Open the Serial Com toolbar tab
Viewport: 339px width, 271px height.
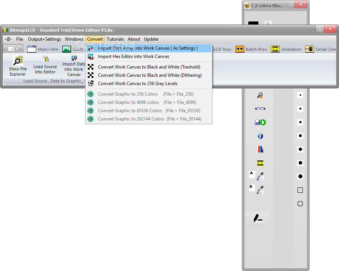[321, 49]
